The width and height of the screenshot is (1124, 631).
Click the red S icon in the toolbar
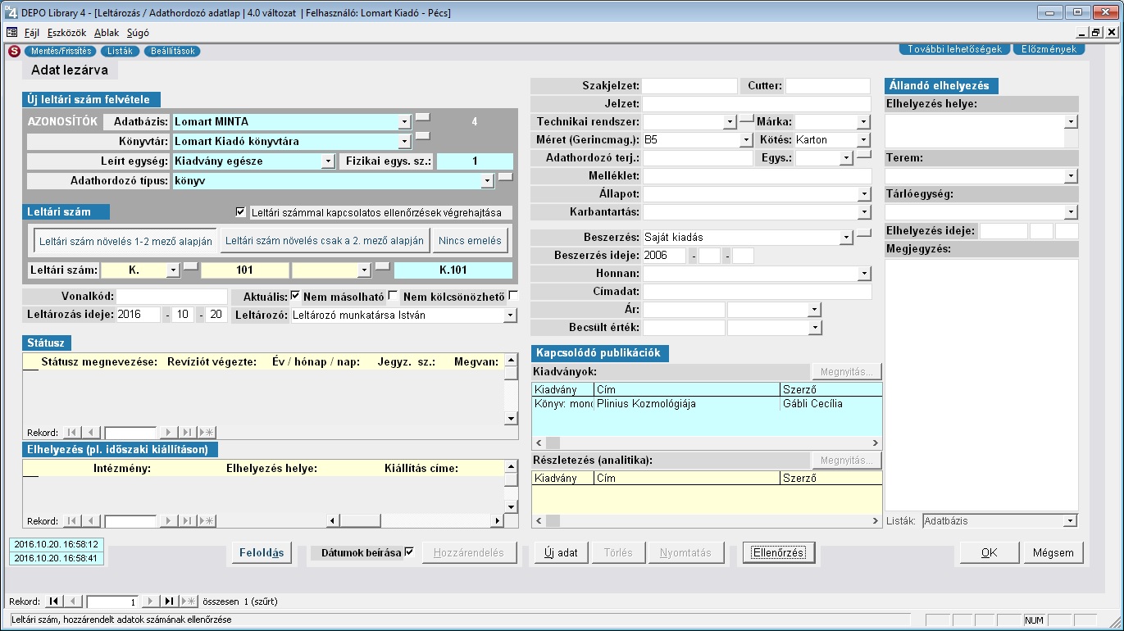(14, 51)
